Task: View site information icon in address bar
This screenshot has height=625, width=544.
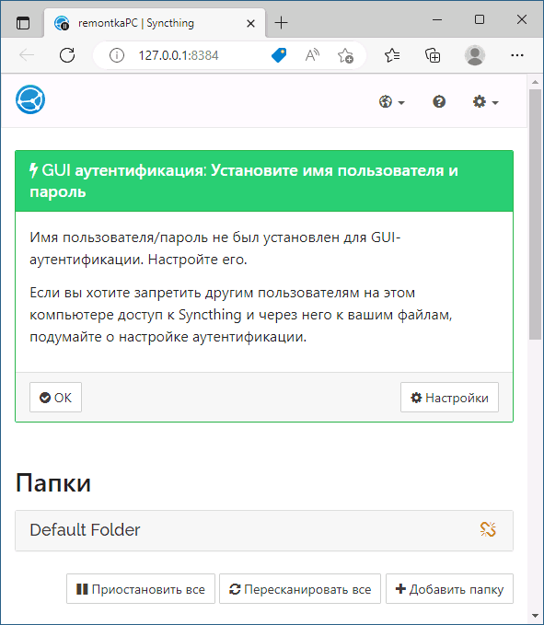Action: [x=116, y=55]
